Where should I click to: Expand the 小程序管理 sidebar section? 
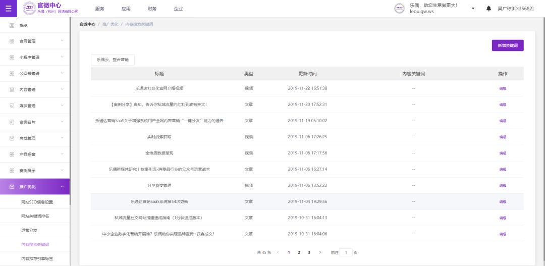(62, 58)
